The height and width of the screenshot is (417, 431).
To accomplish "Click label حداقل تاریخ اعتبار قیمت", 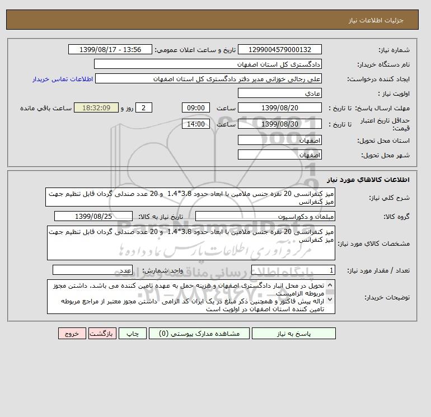I will 385,124.
